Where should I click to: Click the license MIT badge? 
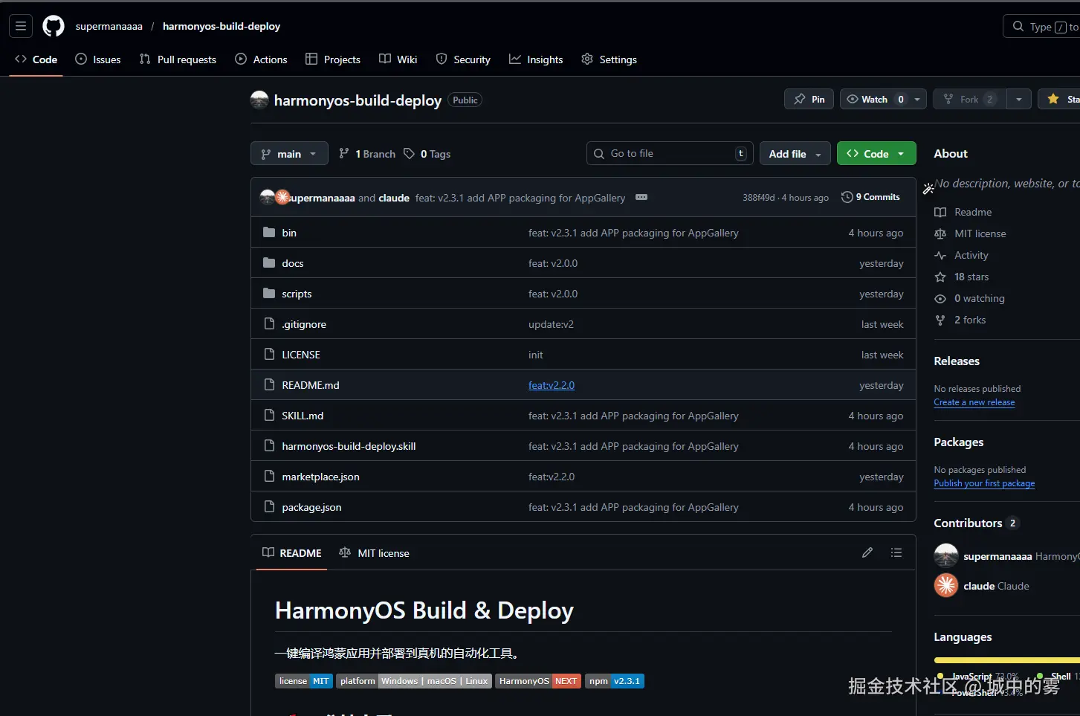coord(304,681)
